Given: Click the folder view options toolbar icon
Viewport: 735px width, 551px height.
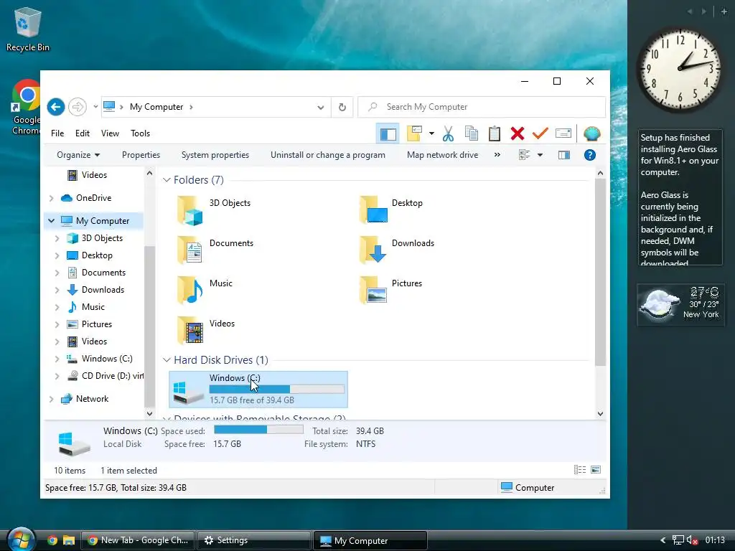Looking at the screenshot, I should (x=414, y=133).
